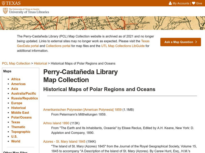Select Historical in the Maps sidebar
The image size is (205, 153).
[18, 108]
